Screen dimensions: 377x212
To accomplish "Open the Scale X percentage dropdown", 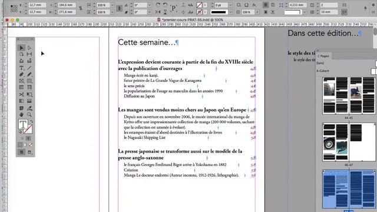I will point(112,5).
